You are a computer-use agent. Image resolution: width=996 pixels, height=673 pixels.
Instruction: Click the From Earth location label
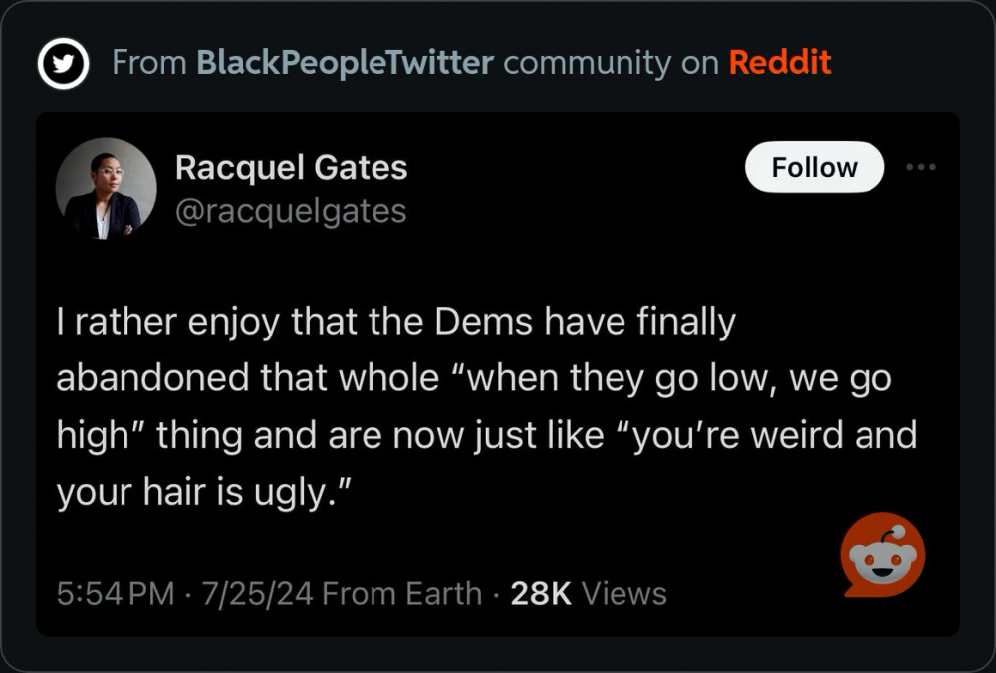tap(402, 594)
